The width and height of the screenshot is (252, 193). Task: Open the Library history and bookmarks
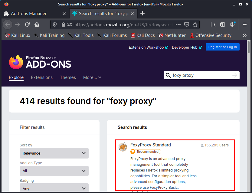pos(213,25)
